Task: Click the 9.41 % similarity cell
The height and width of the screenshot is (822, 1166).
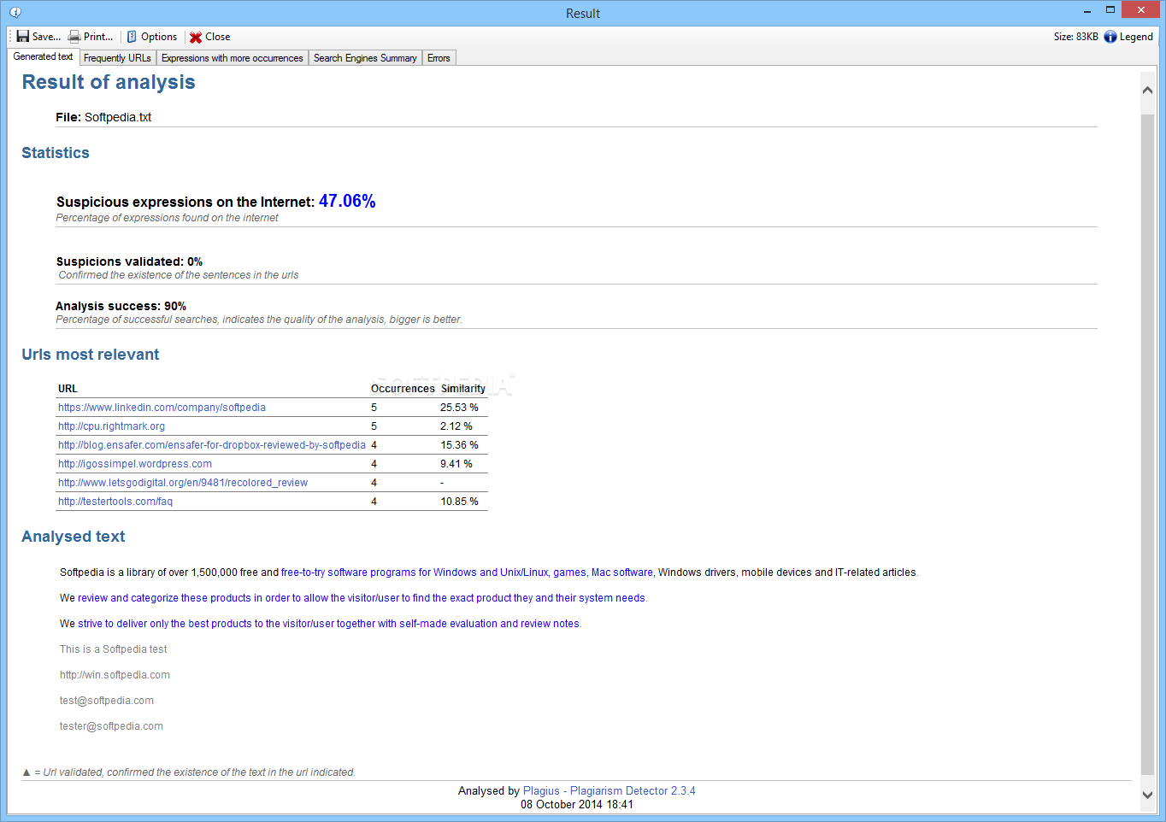Action: [456, 464]
